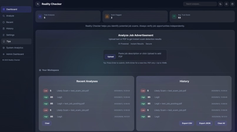Open the Dashboard menu item
This screenshot has height=132, width=237.
click(16, 9)
